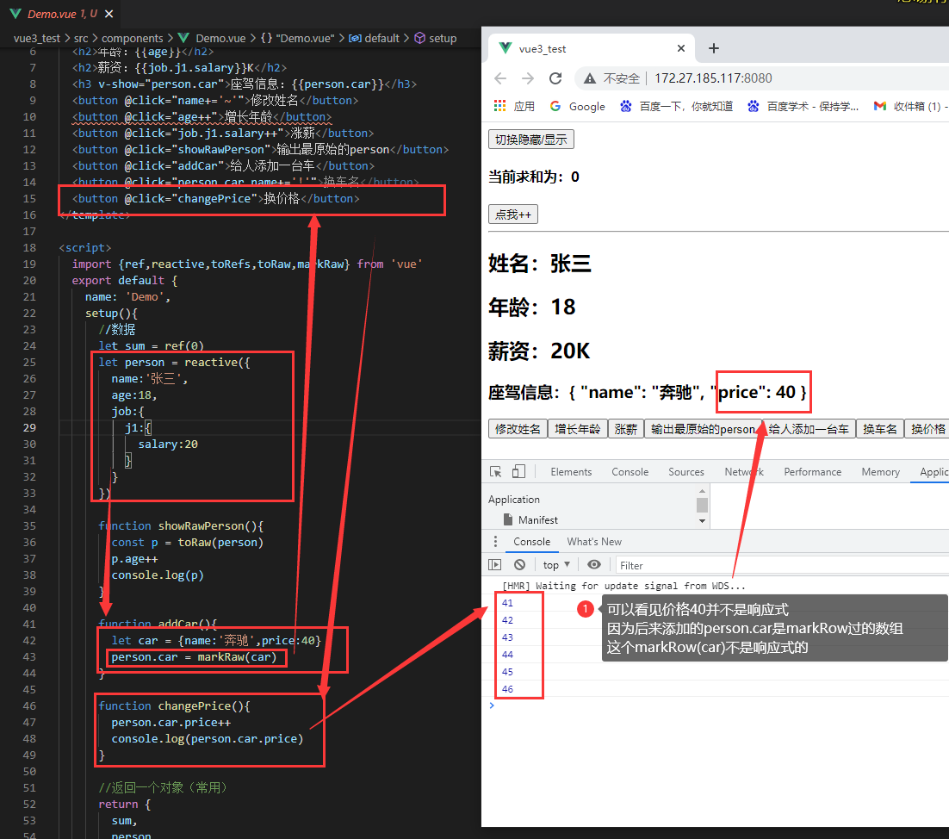Click the 切换隐藏/显示 toggle button

click(531, 139)
